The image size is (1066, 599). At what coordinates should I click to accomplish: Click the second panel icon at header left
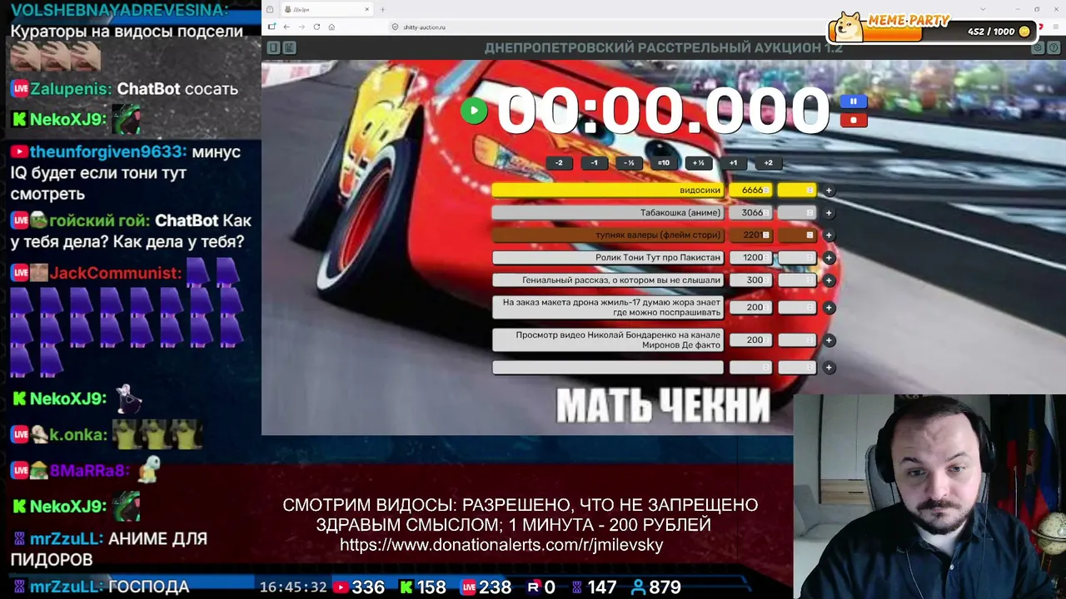point(289,47)
